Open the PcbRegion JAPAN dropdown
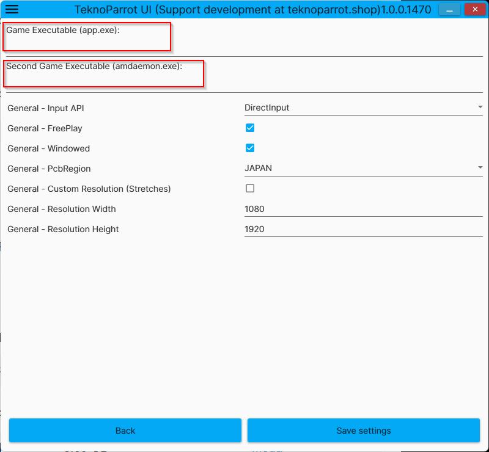The width and height of the screenshot is (489, 452). [363, 169]
